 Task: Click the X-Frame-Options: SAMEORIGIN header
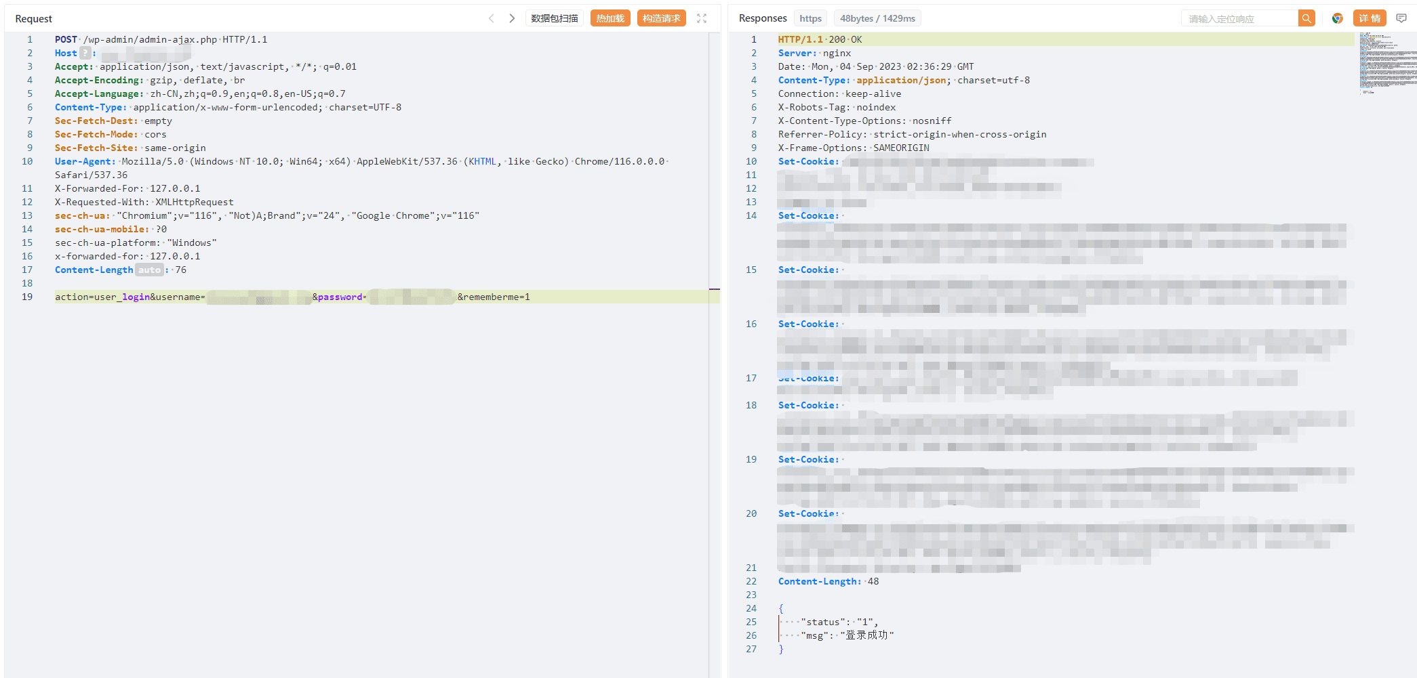(x=854, y=148)
